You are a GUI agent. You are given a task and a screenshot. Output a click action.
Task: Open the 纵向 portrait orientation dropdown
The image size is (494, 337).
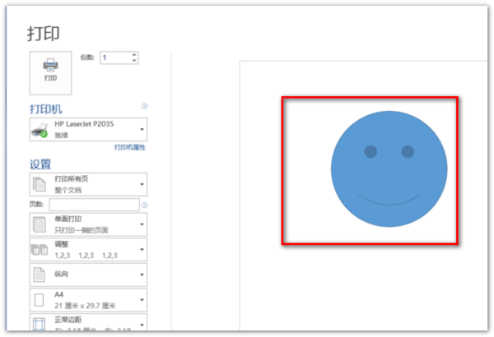tap(88, 275)
